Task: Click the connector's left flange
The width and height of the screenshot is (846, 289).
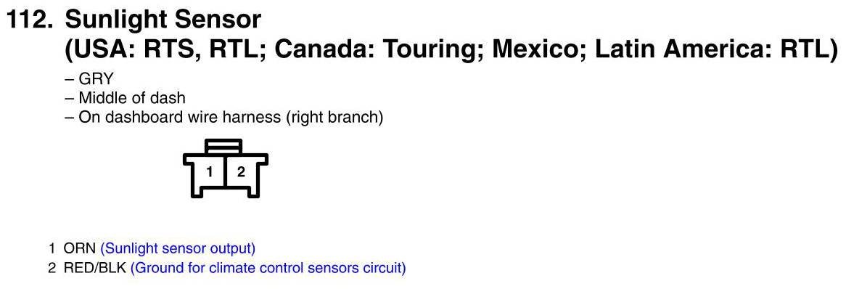Action: [x=189, y=159]
